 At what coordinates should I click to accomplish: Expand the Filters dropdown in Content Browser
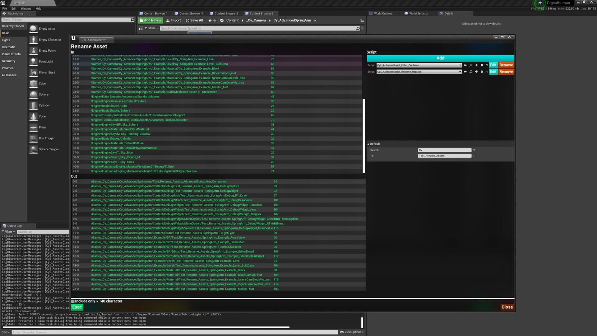tap(151, 28)
